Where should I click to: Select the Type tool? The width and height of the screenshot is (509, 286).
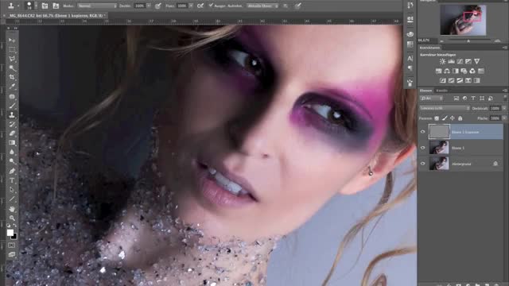point(12,180)
